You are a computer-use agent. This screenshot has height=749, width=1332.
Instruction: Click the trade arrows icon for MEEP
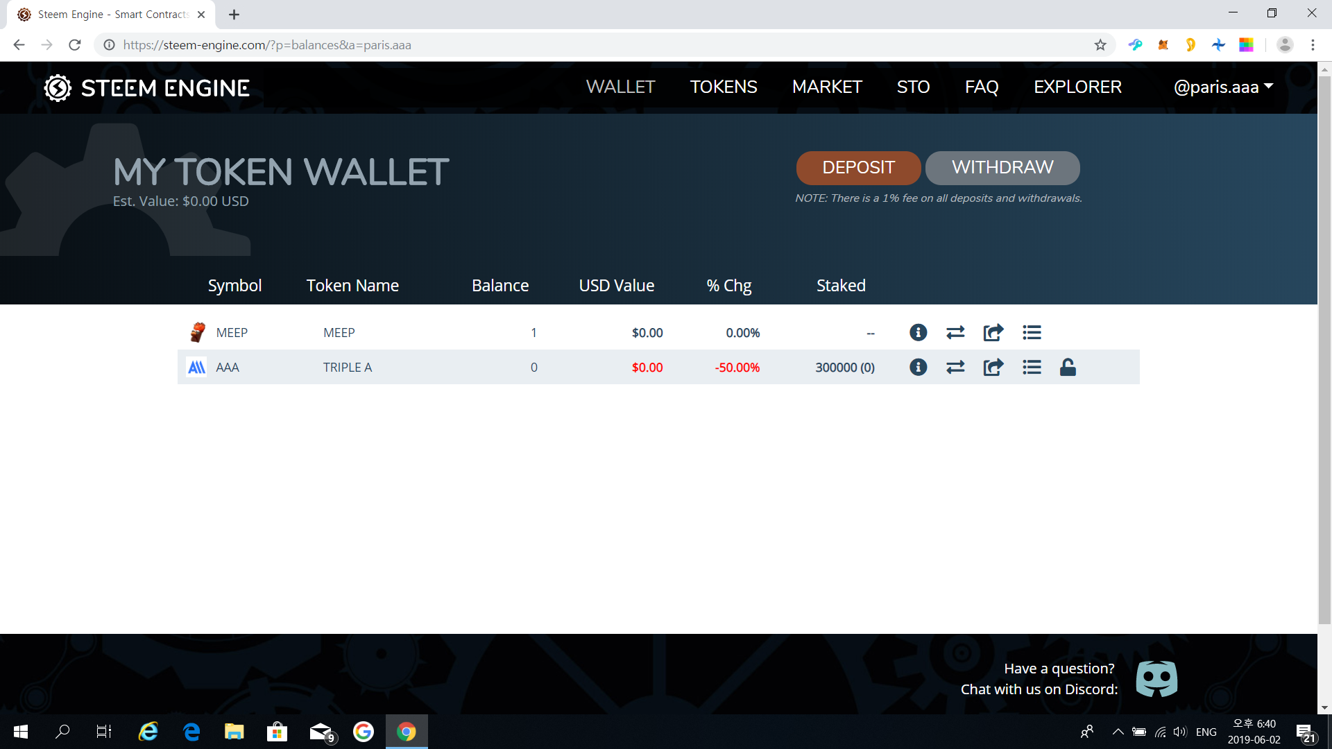coord(955,333)
